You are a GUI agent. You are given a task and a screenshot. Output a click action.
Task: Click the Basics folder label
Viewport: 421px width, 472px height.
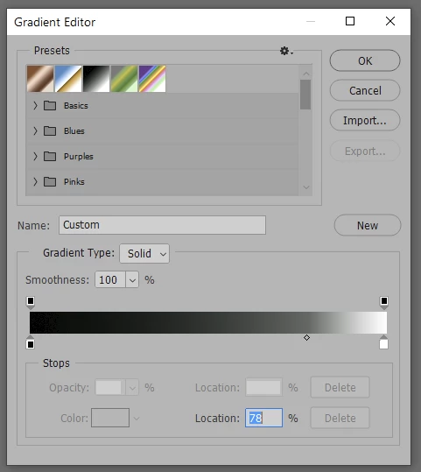(x=76, y=106)
